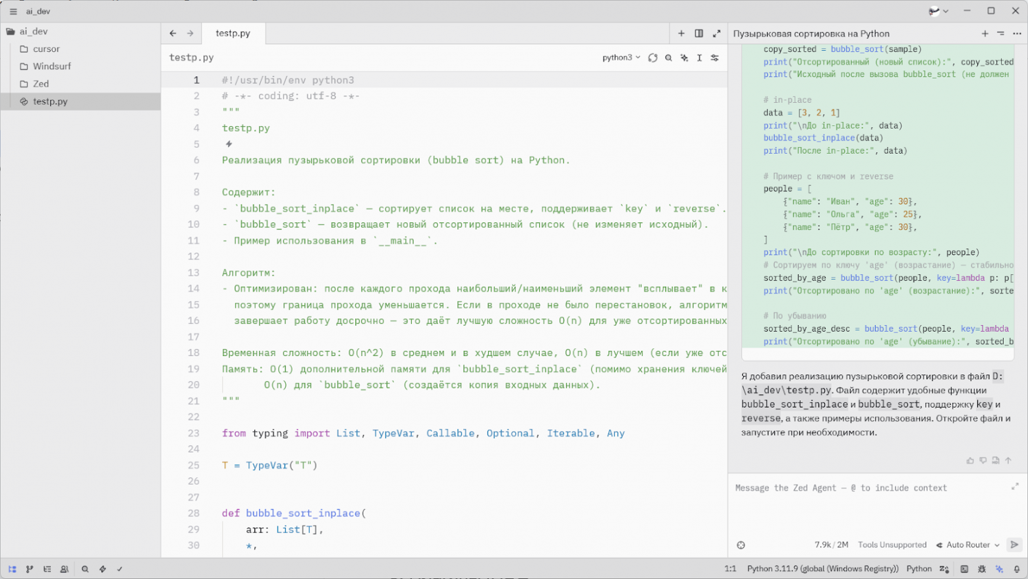The height and width of the screenshot is (579, 1028).
Task: Select the testp.py editor tab
Action: tap(233, 33)
